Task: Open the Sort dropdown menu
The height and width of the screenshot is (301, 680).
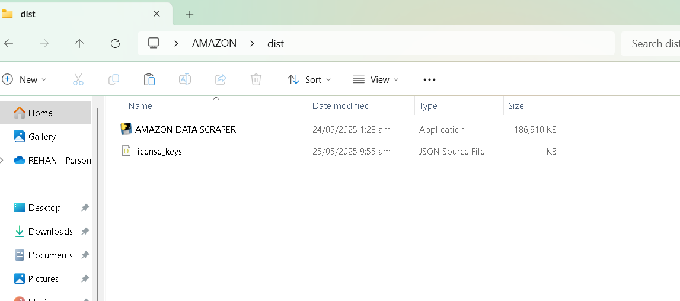Action: tap(309, 80)
